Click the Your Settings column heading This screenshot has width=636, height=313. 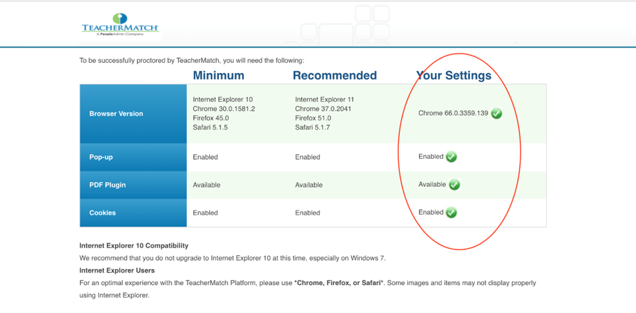[453, 75]
